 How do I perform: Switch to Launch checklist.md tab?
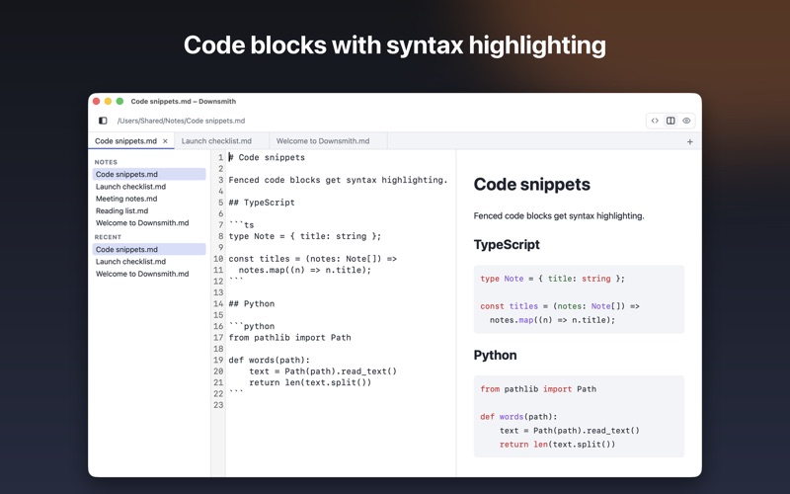pyautogui.click(x=216, y=141)
